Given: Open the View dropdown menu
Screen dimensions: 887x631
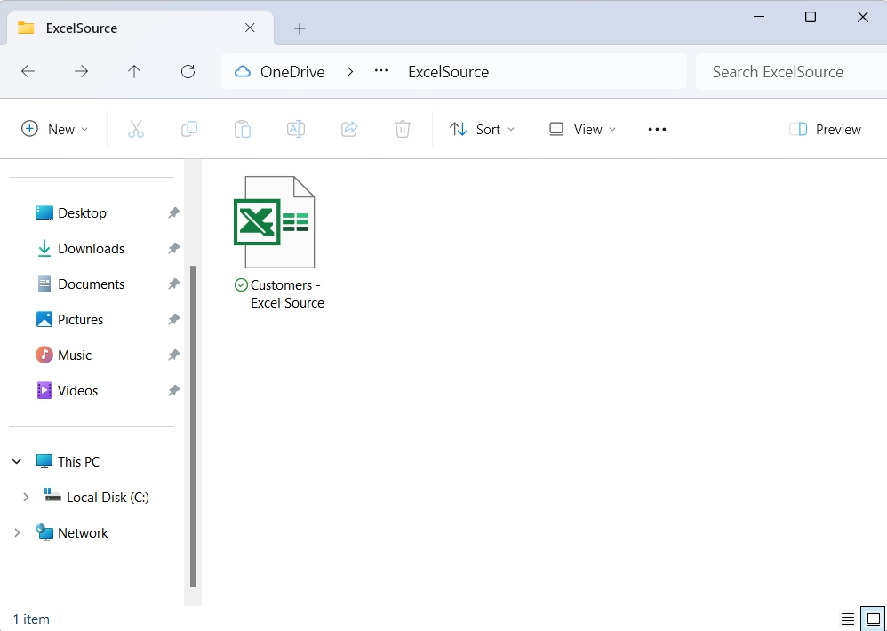Looking at the screenshot, I should [x=582, y=130].
